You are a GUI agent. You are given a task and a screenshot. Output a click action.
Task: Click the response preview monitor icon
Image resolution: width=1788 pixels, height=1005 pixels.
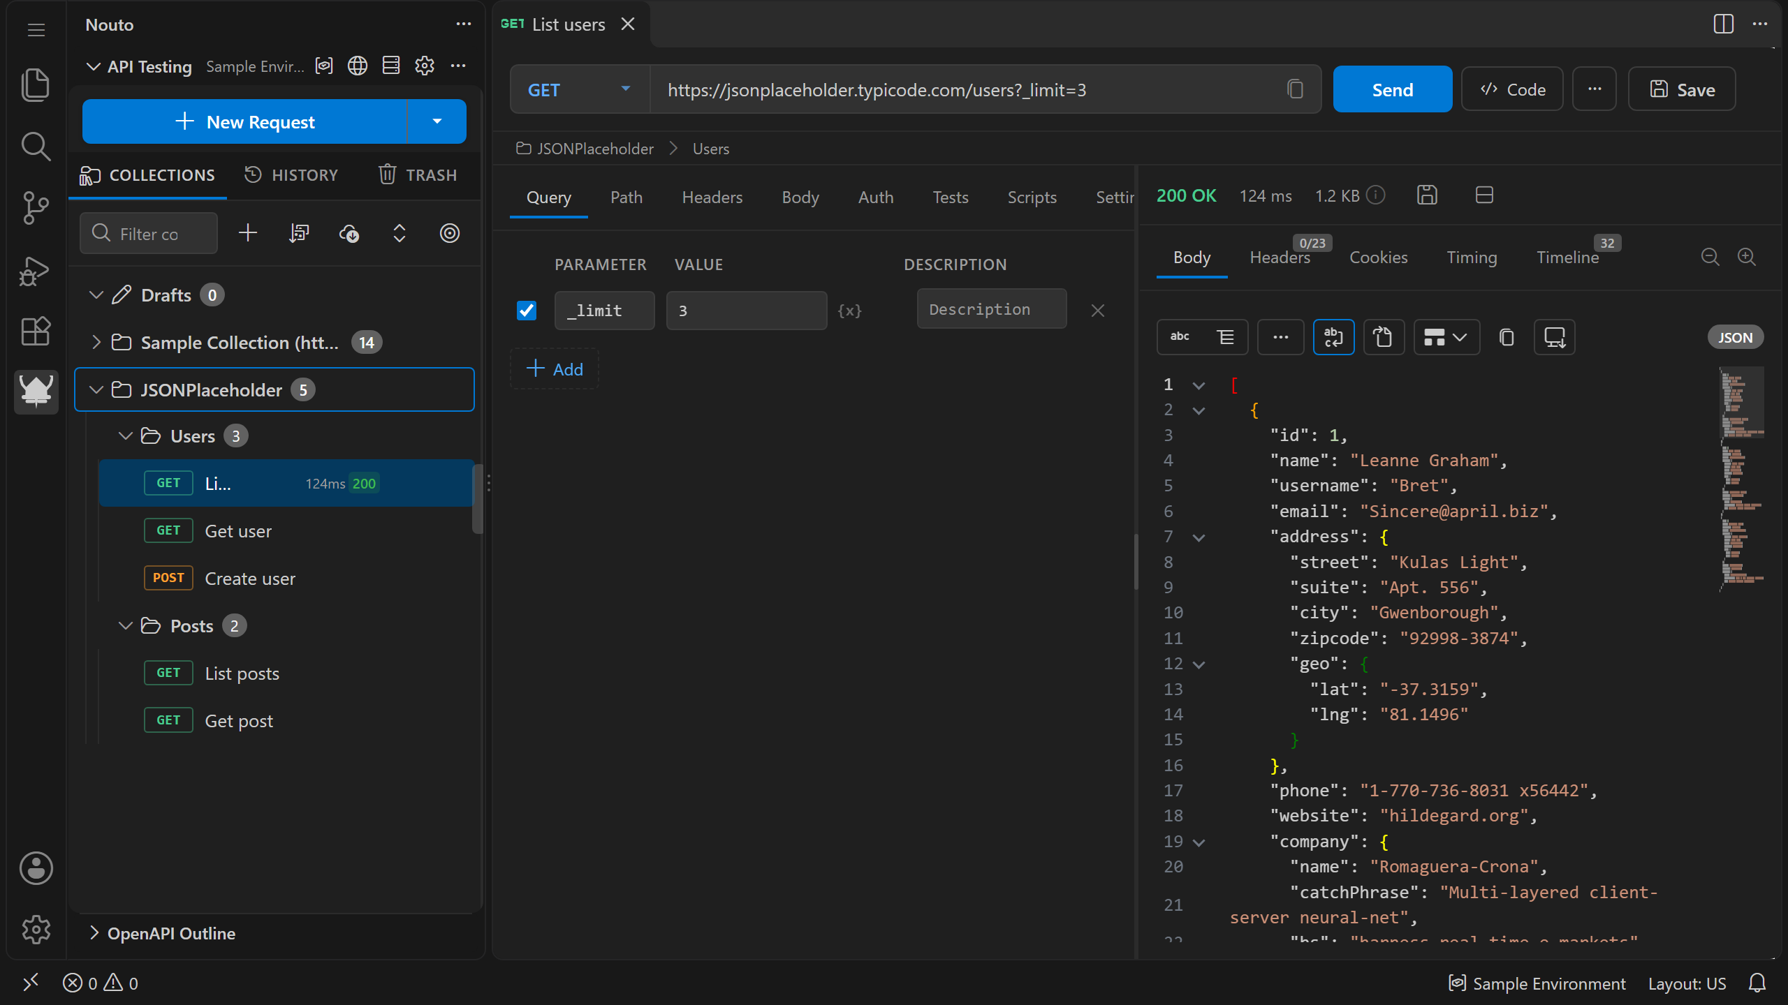point(1555,338)
